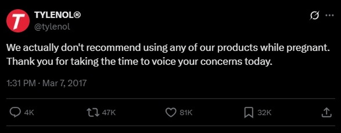Screen dimensions: 341x133
Task: Bookmark the tweet with the bookmark icon
Action: click(249, 112)
